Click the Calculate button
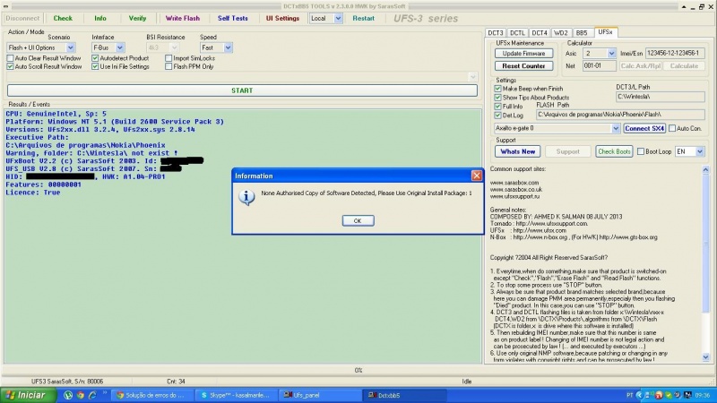The image size is (717, 403). (684, 65)
